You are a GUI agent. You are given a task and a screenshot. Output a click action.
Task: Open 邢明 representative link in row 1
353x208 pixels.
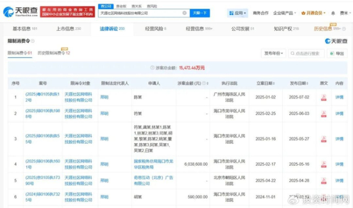(x=104, y=97)
